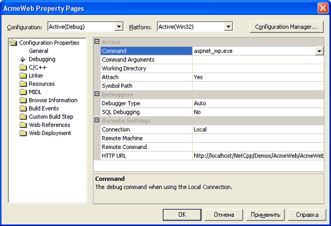Viewport: 331px width, 226px height.
Task: Click the Linker folder icon
Action: point(23,76)
